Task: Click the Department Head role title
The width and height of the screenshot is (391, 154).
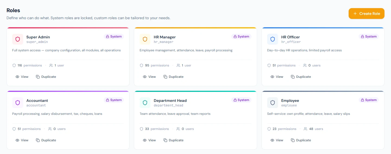Action: tap(170, 101)
